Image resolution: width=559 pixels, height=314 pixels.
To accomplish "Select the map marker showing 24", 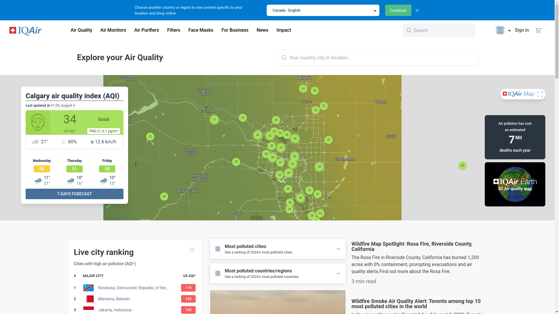I will click(303, 89).
